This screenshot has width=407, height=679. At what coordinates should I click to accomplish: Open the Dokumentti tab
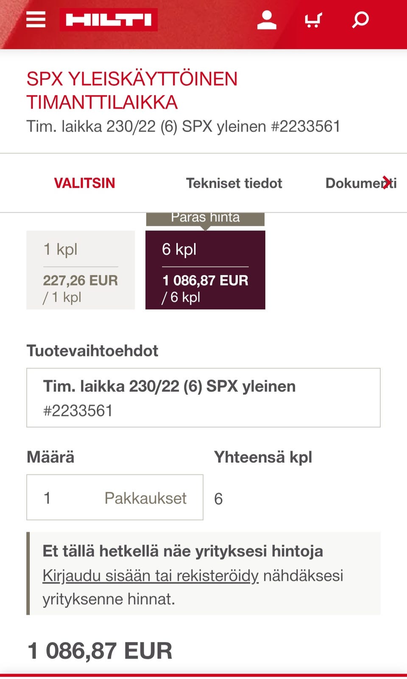360,183
